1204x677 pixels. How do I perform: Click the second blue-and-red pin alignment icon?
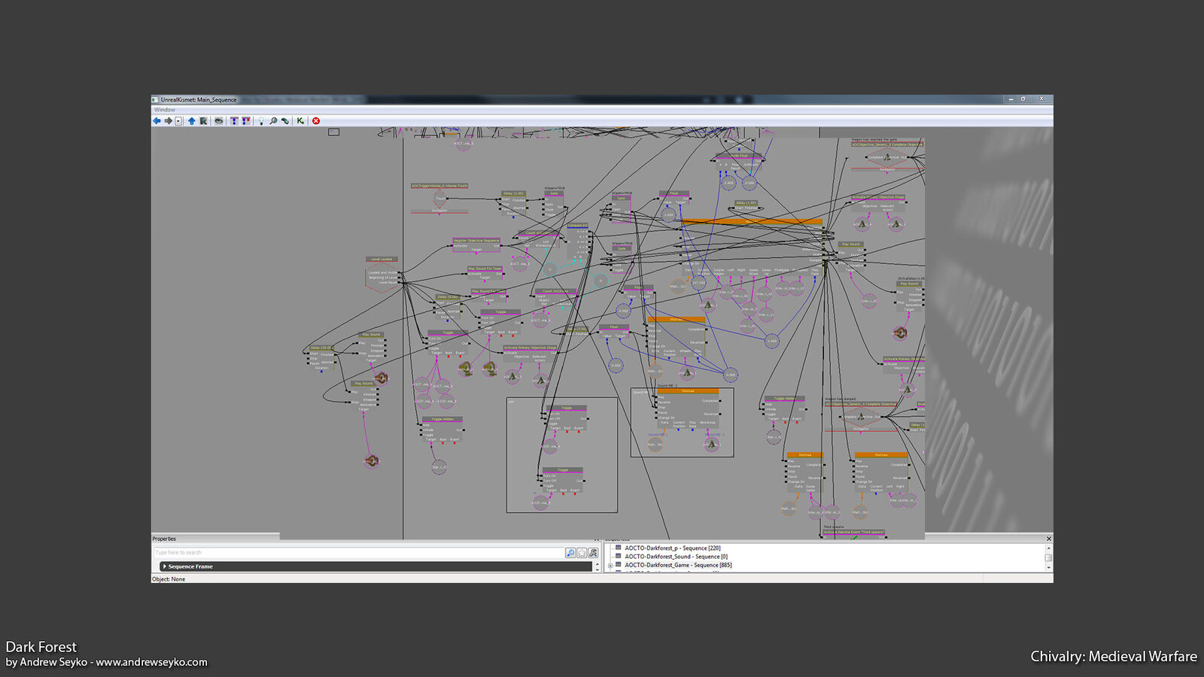(x=246, y=120)
